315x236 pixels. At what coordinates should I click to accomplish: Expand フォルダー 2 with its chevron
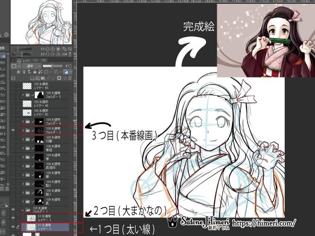[23, 130]
